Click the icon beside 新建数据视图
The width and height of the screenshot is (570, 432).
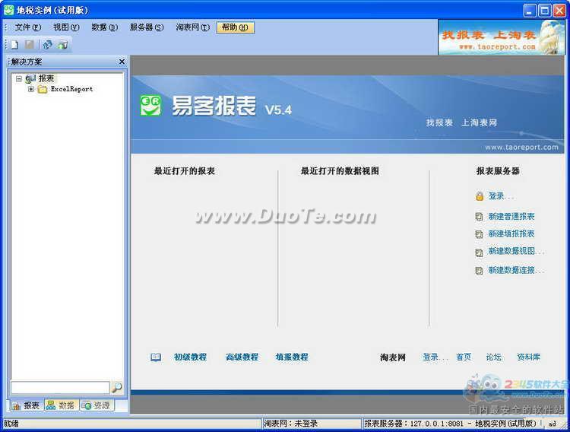[479, 253]
